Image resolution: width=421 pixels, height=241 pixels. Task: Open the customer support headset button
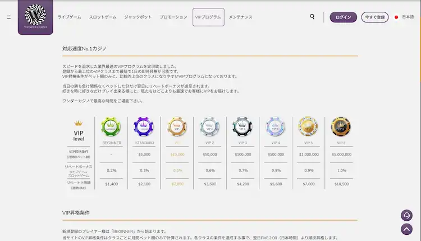[x=406, y=215]
